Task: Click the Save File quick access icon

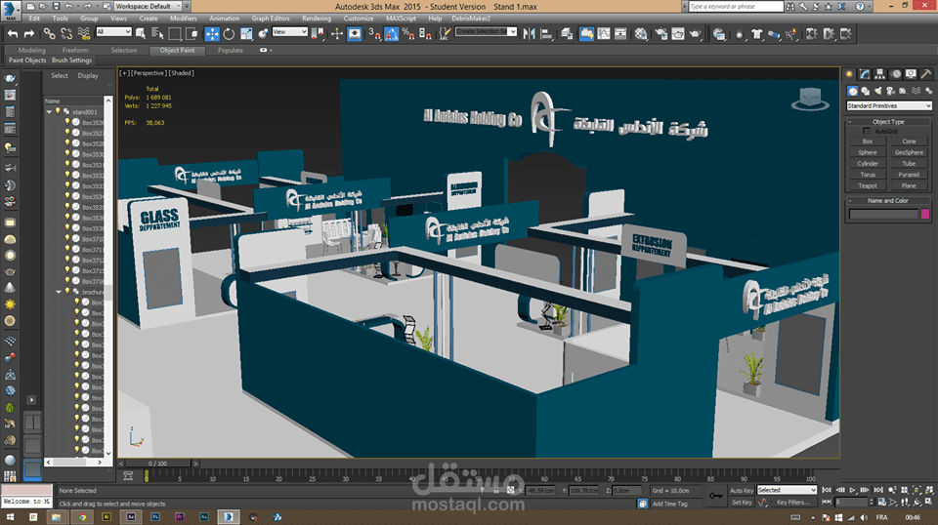Action: click(56, 6)
